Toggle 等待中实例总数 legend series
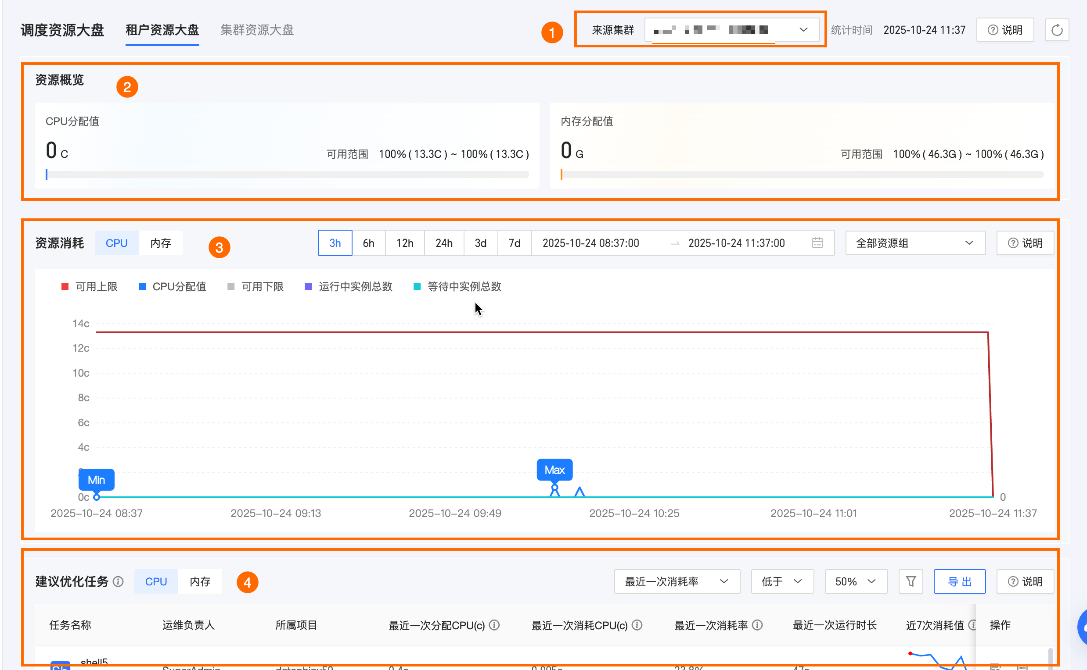 click(457, 287)
